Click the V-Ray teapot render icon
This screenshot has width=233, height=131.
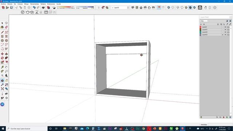[x=28, y=12]
